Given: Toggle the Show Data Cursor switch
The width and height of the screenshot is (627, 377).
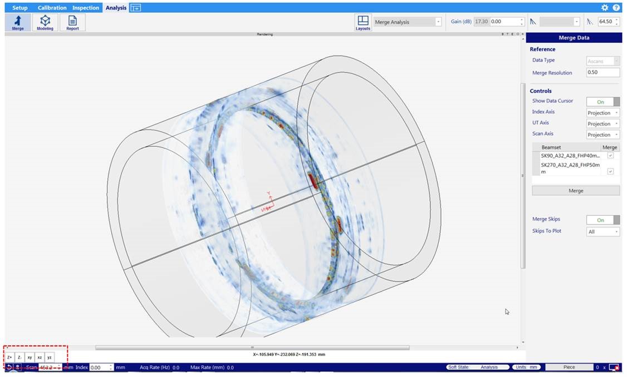Looking at the screenshot, I should [603, 102].
